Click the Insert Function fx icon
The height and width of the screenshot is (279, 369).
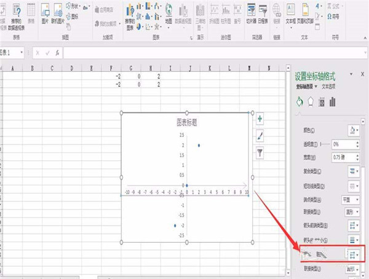click(x=57, y=53)
